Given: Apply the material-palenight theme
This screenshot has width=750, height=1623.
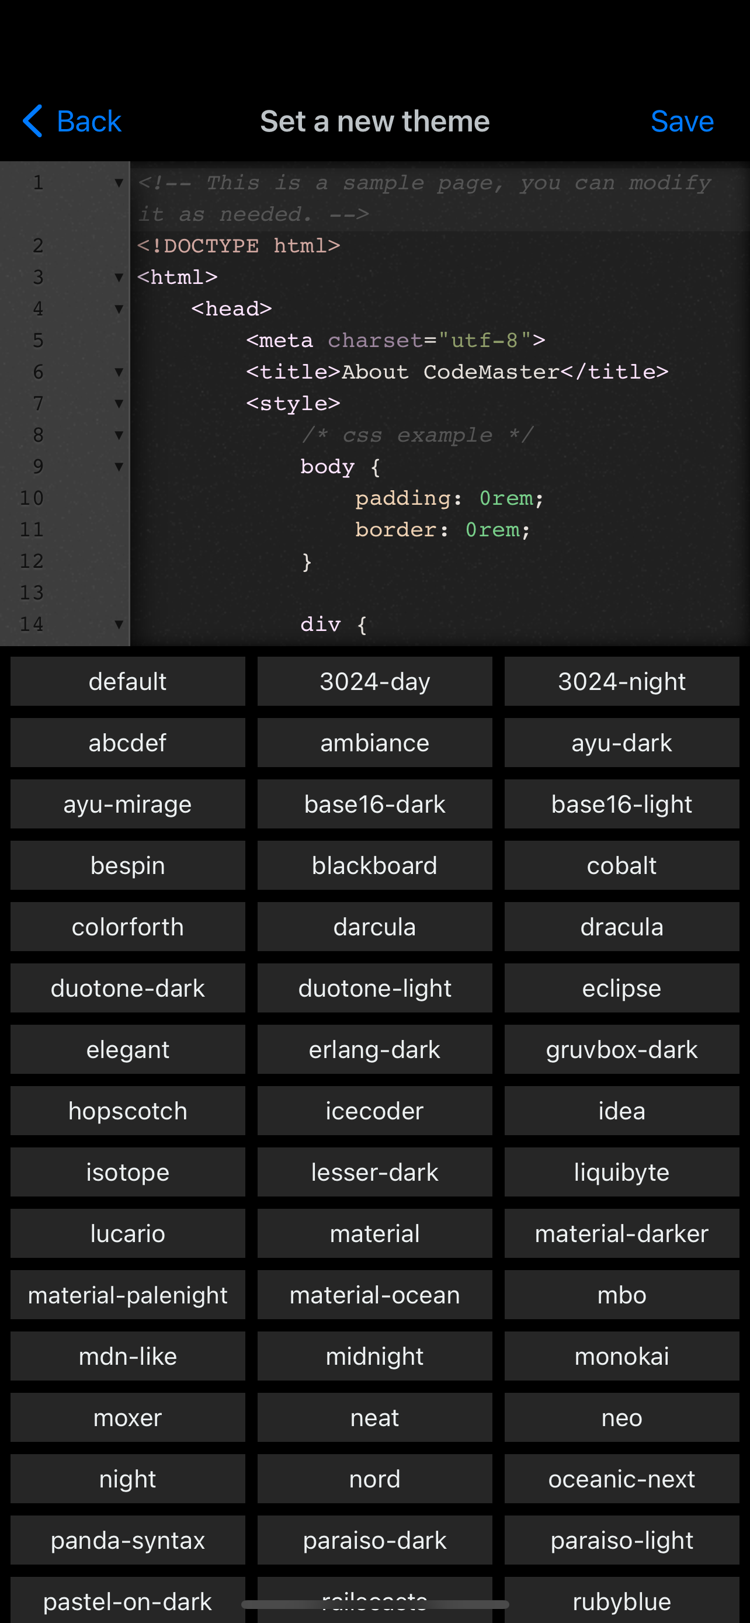Looking at the screenshot, I should (x=127, y=1295).
